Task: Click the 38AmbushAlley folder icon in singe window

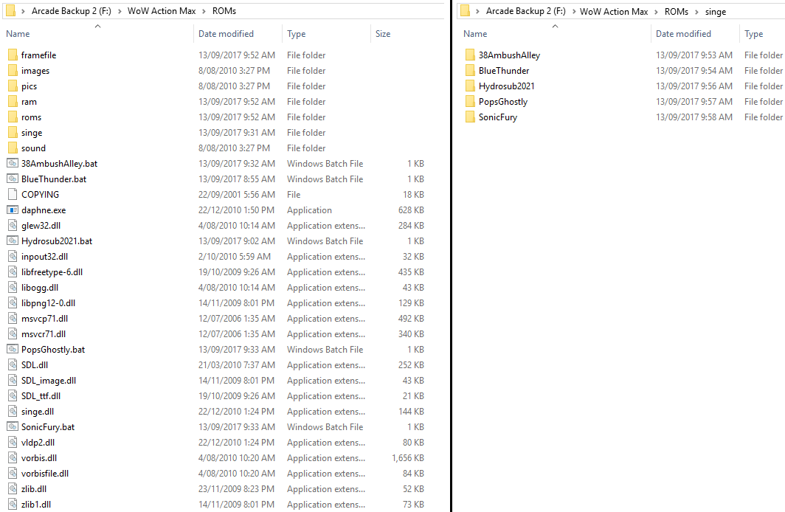Action: (469, 55)
